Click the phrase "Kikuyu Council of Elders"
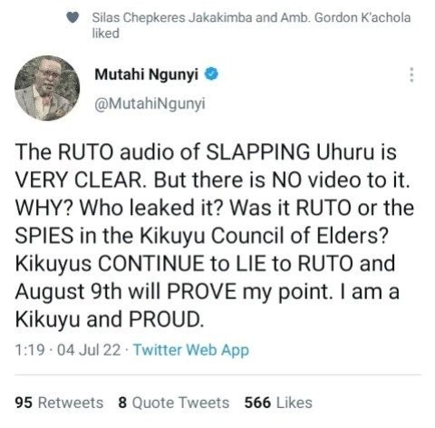 coord(263,236)
